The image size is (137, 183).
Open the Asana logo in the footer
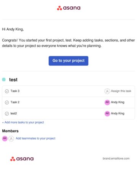[22, 159]
